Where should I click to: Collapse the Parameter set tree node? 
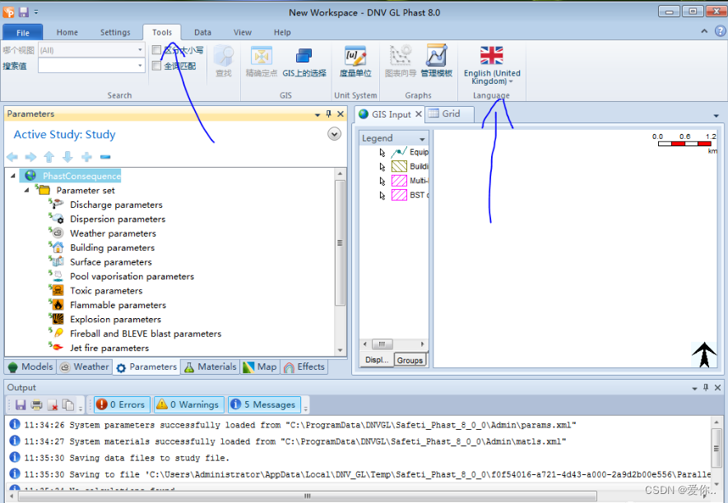click(26, 190)
